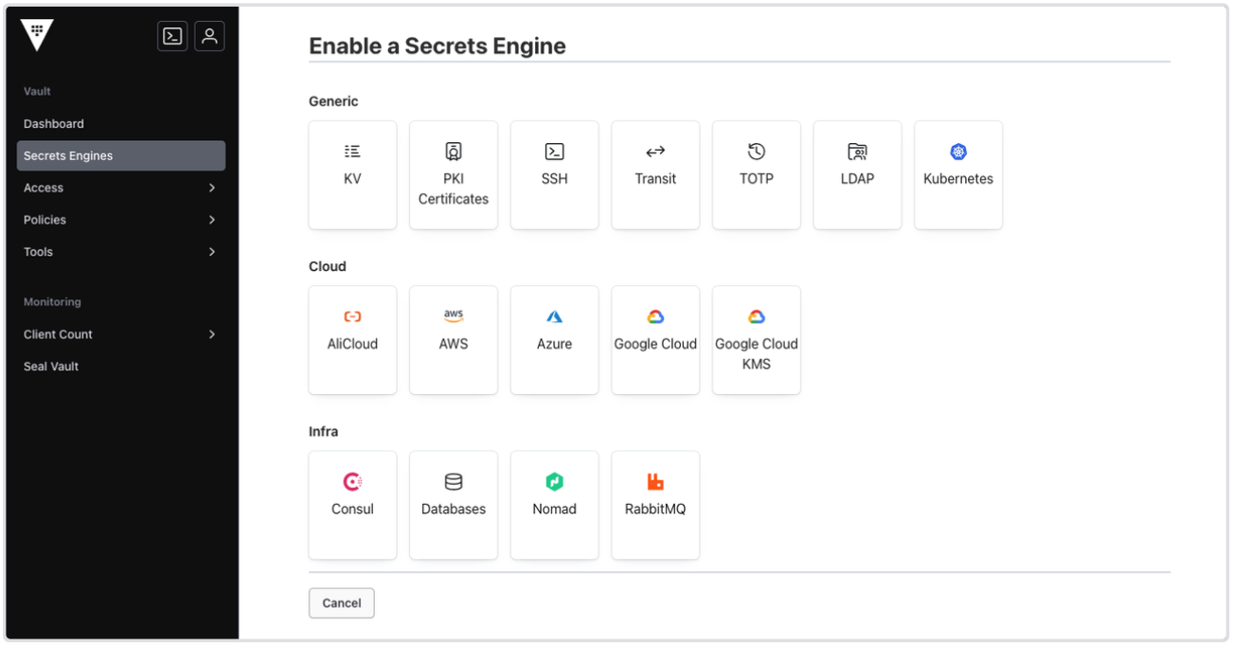1233x645 pixels.
Task: Choose the KV label text
Action: click(x=352, y=178)
